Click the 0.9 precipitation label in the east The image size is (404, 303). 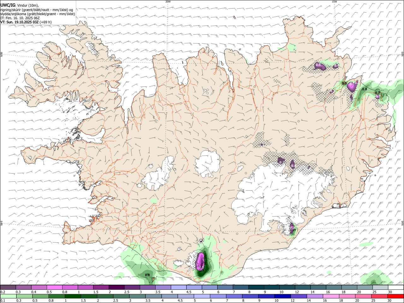point(344,84)
